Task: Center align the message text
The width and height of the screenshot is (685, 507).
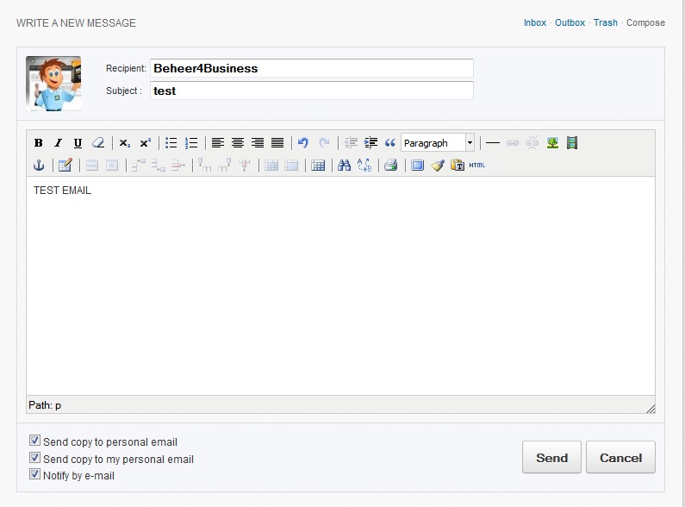Action: click(237, 143)
